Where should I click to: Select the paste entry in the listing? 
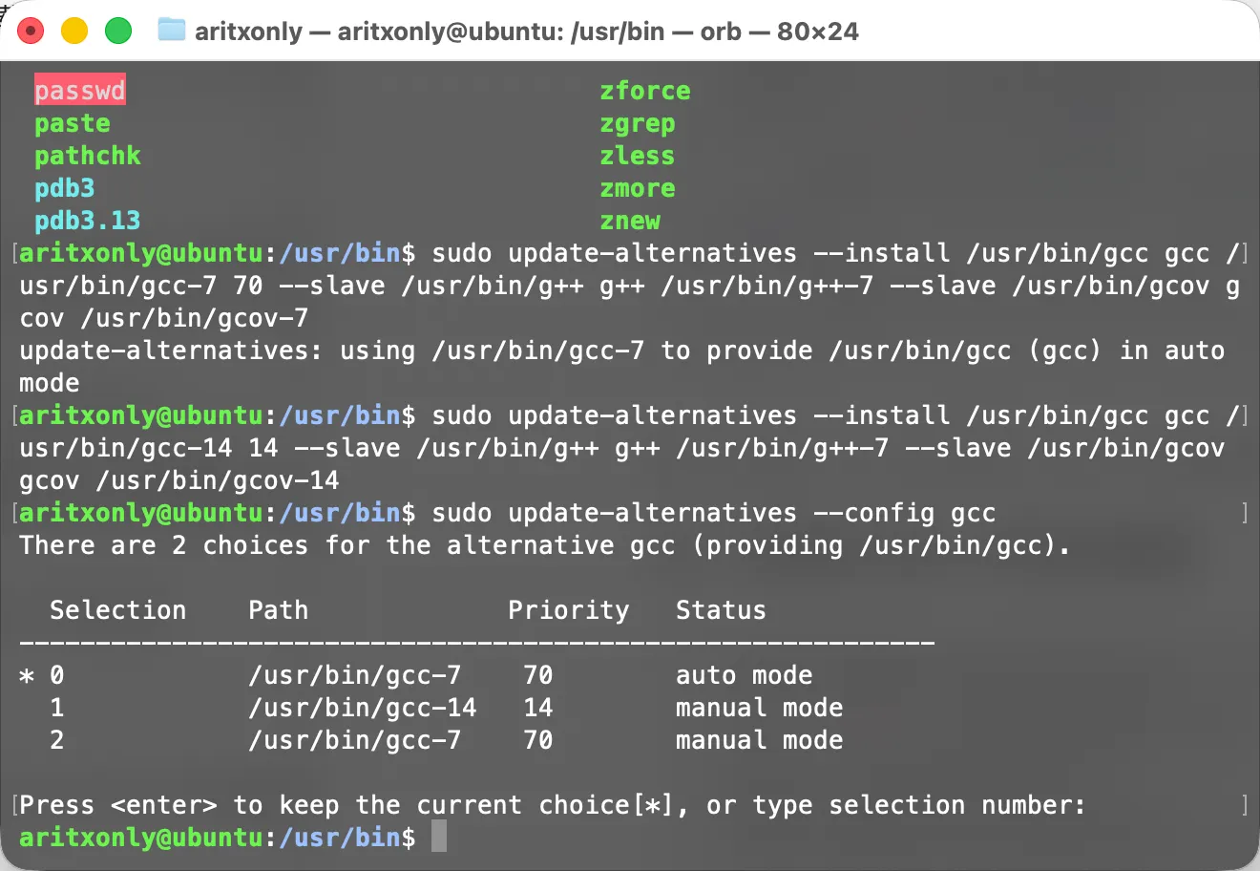pyautogui.click(x=73, y=123)
